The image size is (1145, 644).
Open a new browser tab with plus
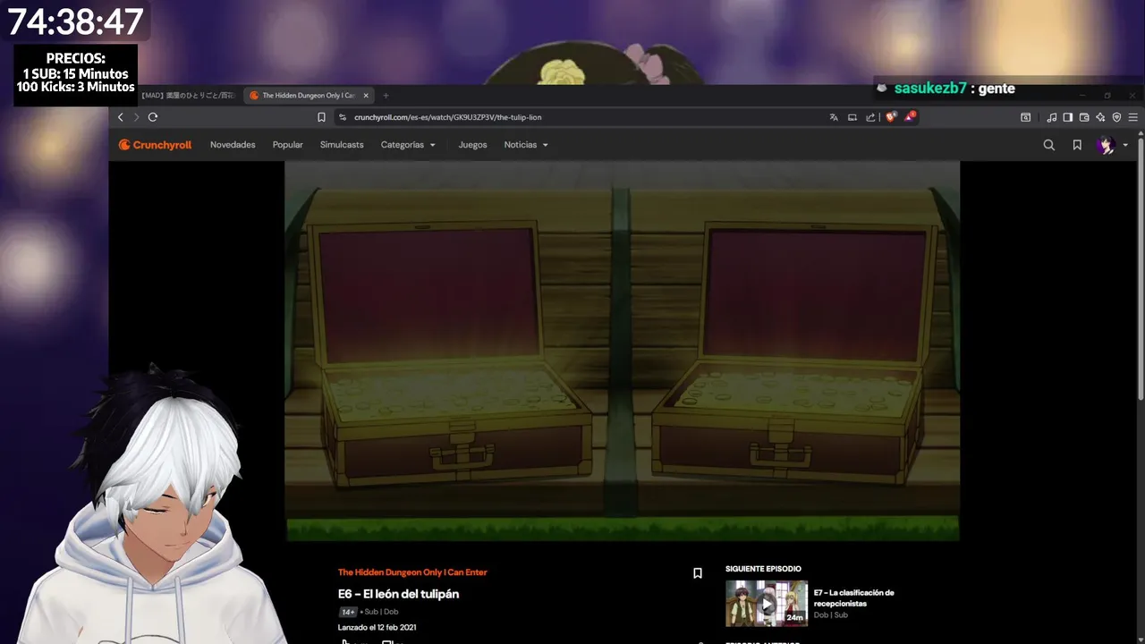386,96
